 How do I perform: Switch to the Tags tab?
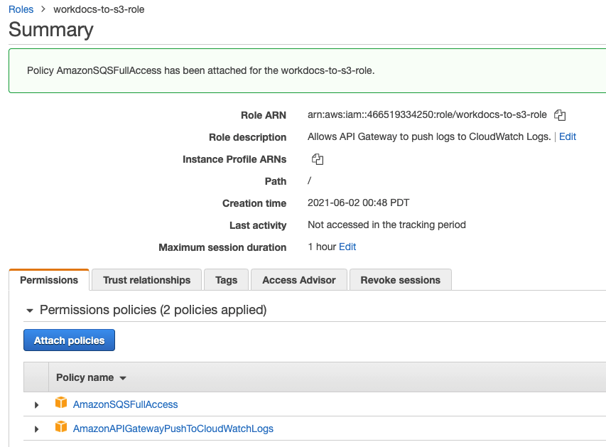pos(226,280)
